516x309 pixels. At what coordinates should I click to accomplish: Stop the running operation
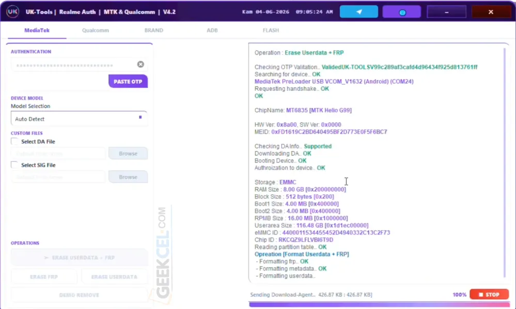coord(489,295)
